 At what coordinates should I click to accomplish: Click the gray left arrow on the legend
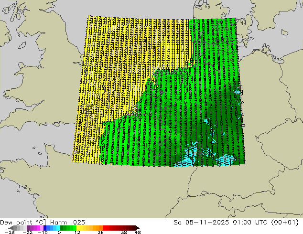[11, 228]
